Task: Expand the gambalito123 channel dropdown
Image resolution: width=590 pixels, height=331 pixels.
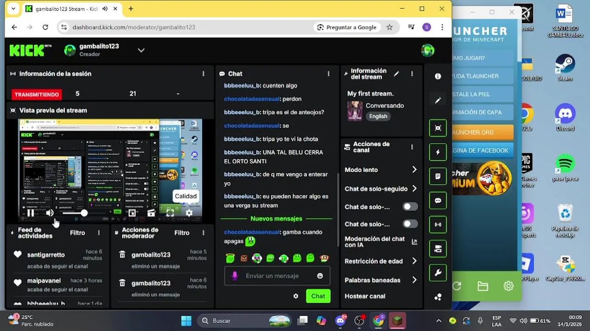Action: [x=141, y=50]
